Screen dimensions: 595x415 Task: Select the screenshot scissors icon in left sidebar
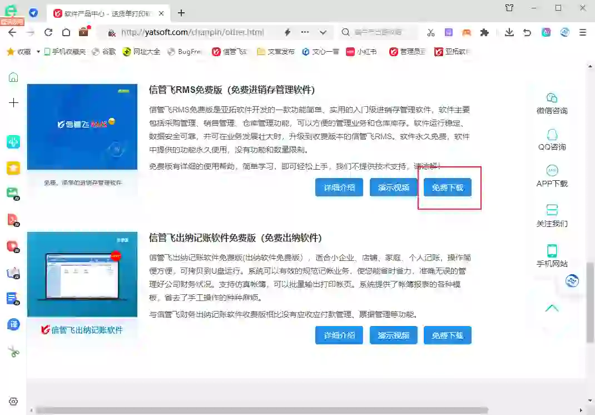click(13, 352)
